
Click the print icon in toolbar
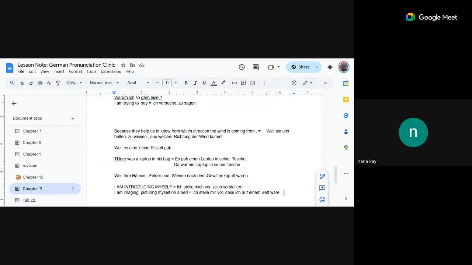pyautogui.click(x=40, y=83)
